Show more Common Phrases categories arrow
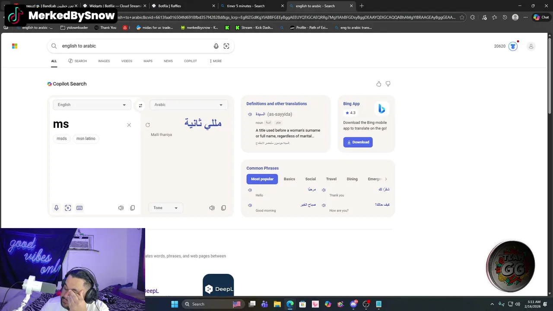The width and height of the screenshot is (553, 311). pyautogui.click(x=386, y=179)
